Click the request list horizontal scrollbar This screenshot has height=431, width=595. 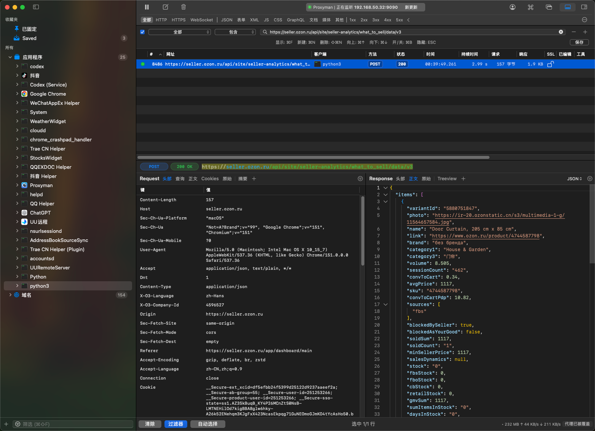point(313,157)
